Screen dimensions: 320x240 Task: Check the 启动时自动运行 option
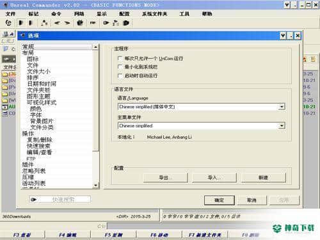120,76
